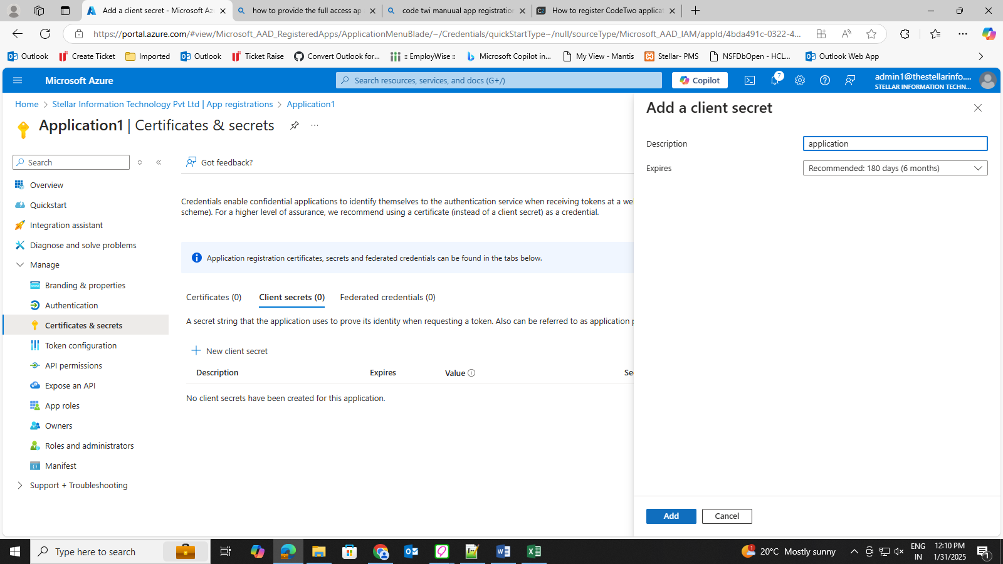Open the Imported bookmarks folder

pos(148,56)
